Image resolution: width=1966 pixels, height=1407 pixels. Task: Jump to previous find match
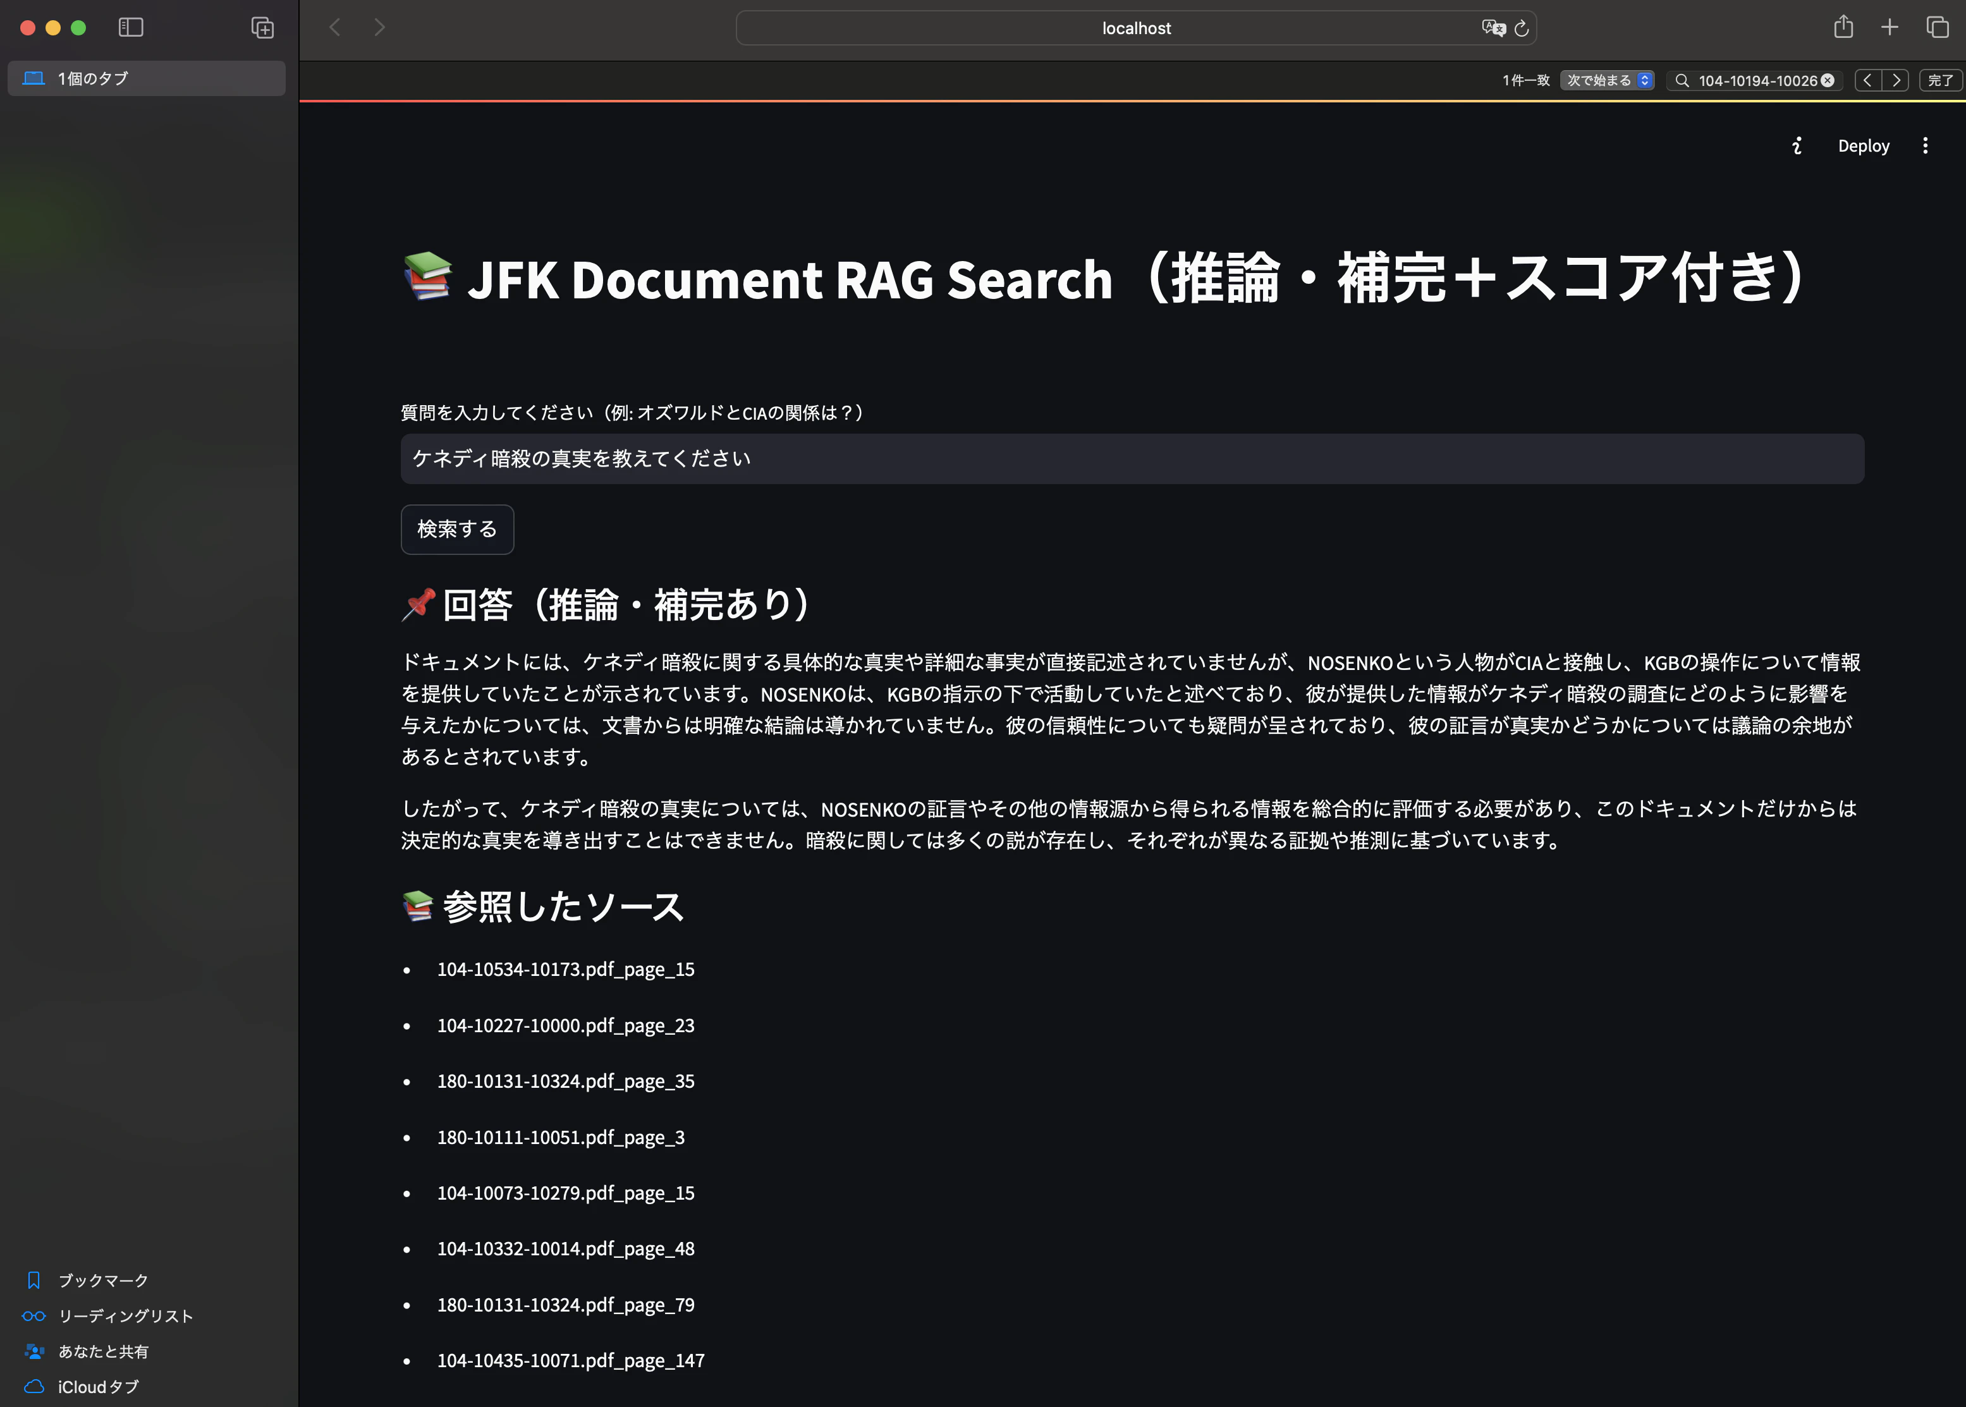pyautogui.click(x=1868, y=80)
